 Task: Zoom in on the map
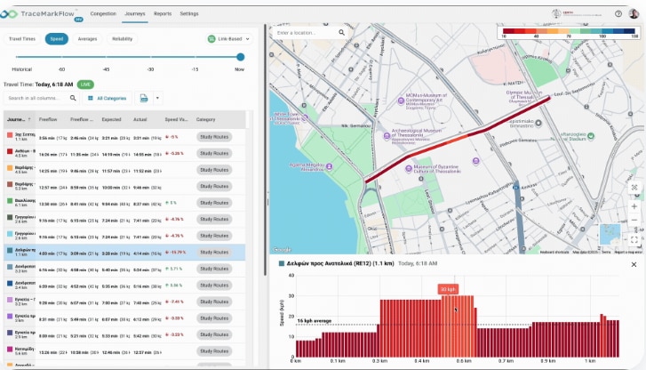(634, 206)
